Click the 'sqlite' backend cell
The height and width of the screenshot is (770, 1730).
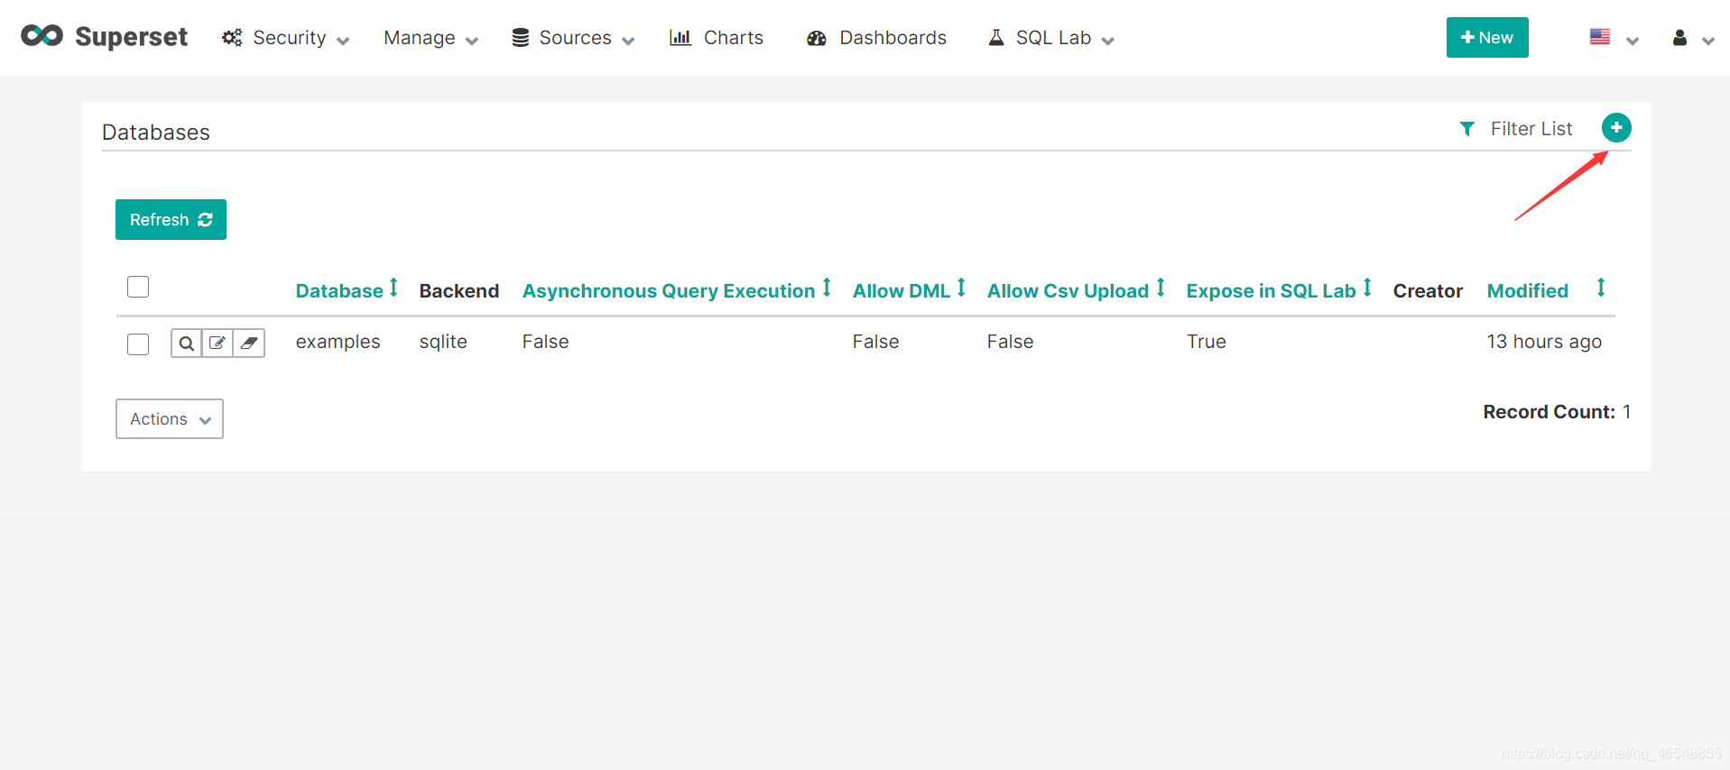tap(443, 342)
